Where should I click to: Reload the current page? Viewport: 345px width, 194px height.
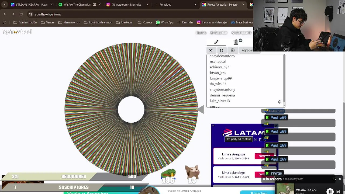click(x=21, y=14)
